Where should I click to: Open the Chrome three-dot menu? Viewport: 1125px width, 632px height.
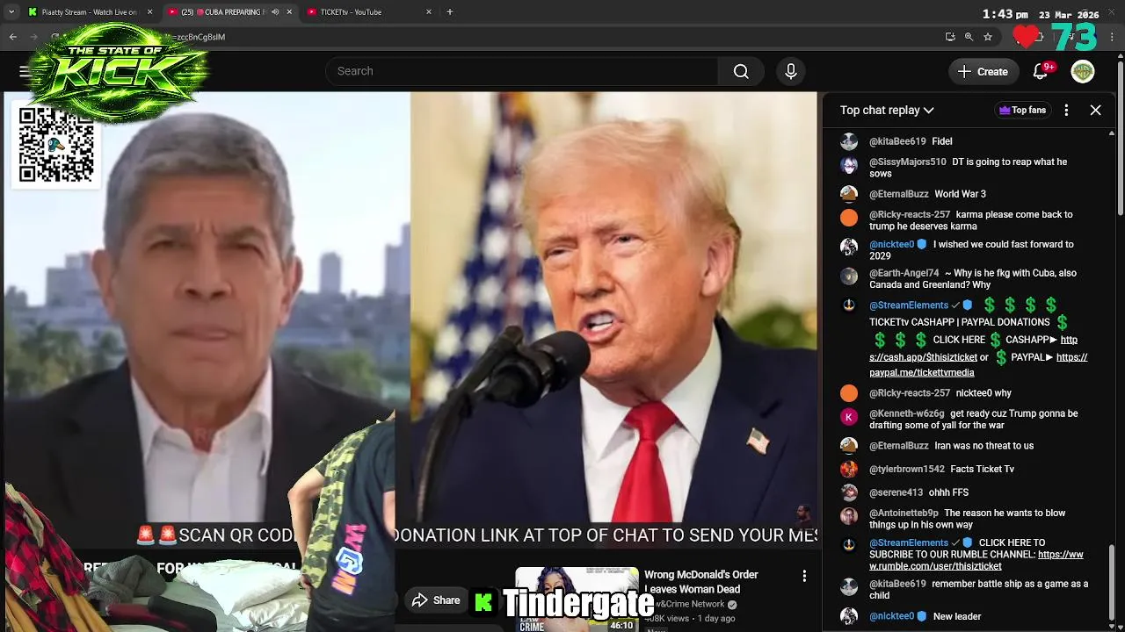[1113, 37]
